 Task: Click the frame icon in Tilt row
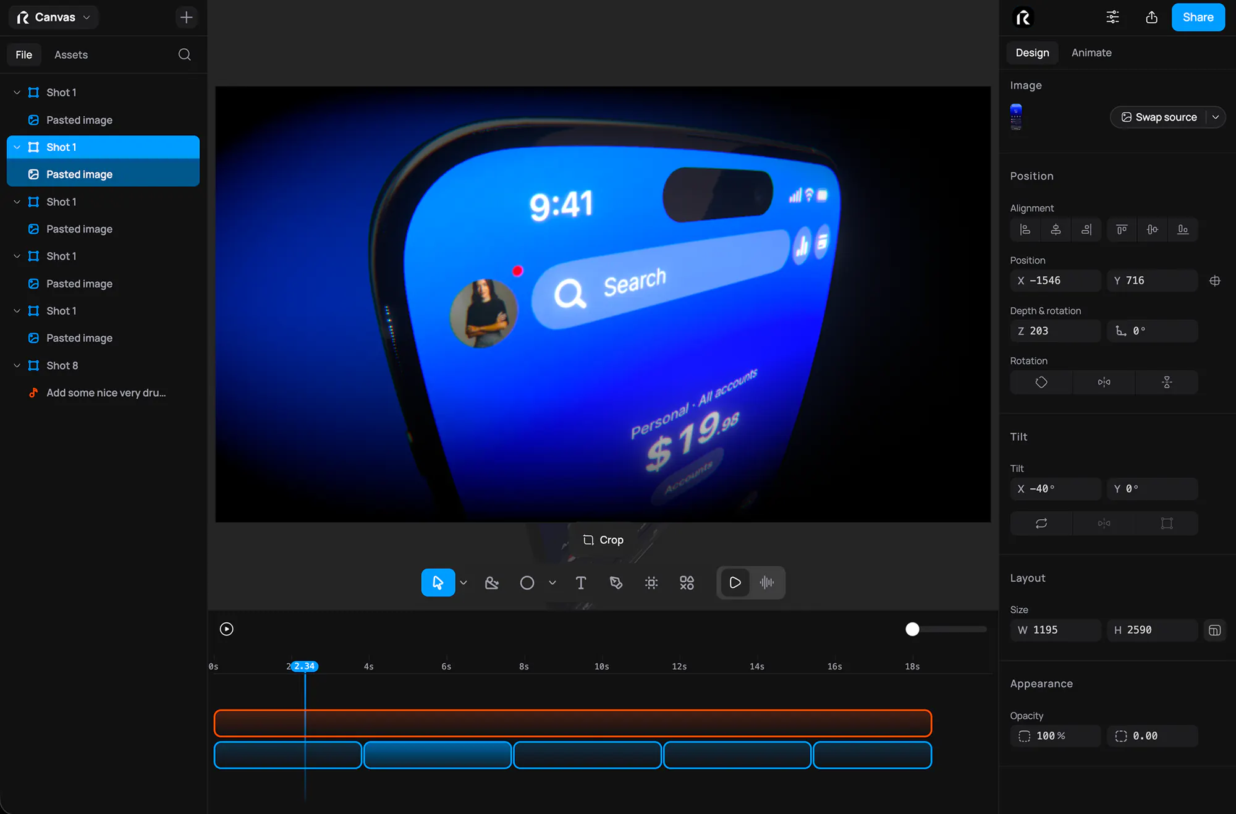coord(1167,524)
